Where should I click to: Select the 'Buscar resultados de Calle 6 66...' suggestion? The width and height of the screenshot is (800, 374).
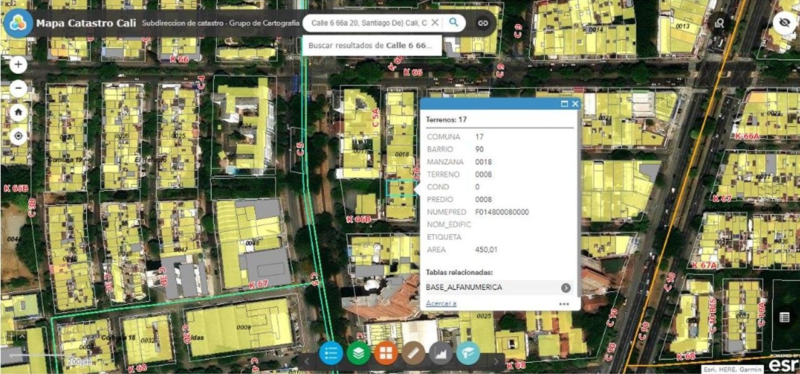point(371,46)
